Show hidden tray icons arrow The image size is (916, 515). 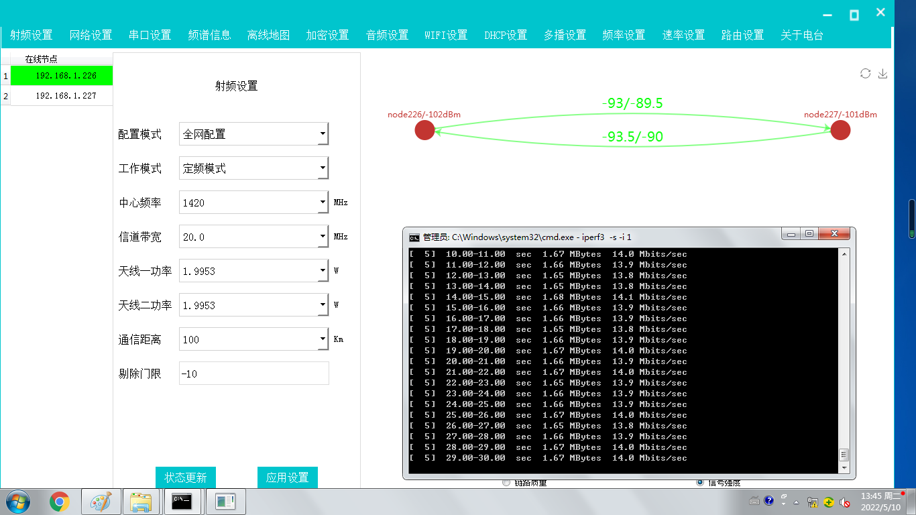(796, 502)
